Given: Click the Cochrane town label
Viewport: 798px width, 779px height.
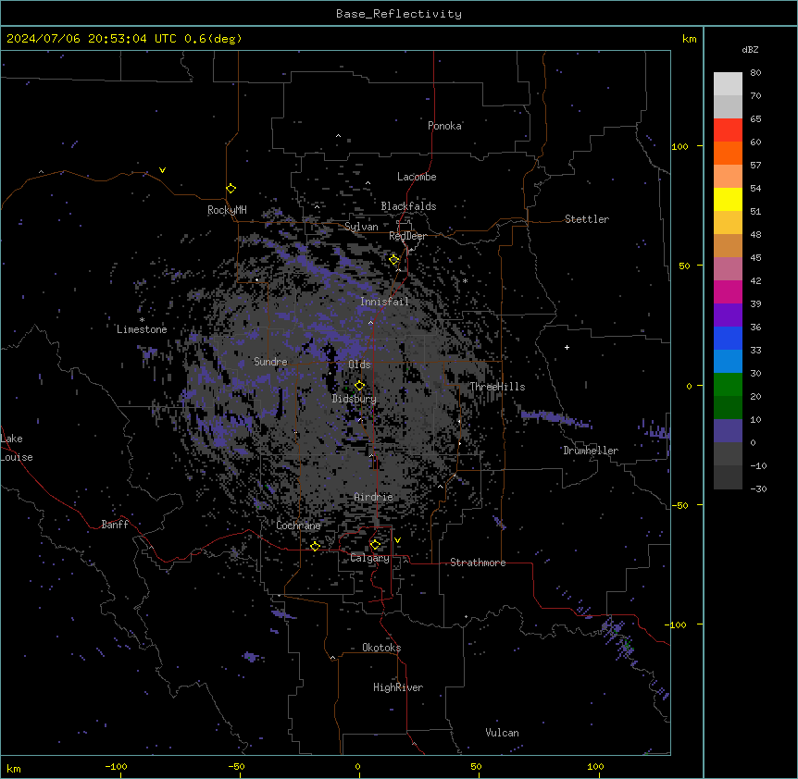Looking at the screenshot, I should [298, 526].
